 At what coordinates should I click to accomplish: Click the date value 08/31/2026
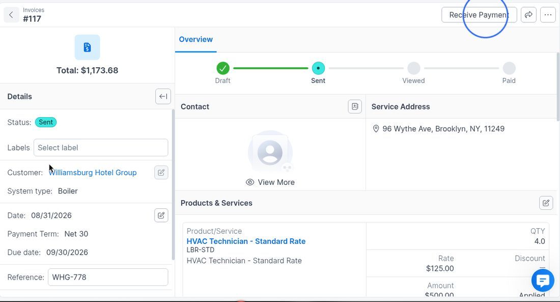(51, 215)
